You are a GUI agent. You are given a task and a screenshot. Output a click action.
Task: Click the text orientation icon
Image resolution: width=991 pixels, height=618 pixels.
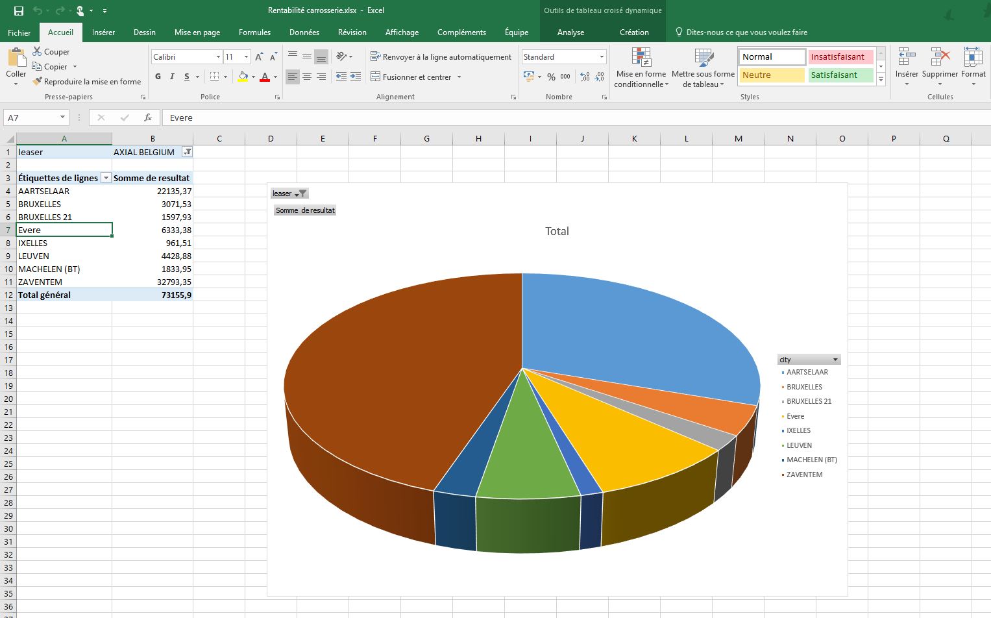pyautogui.click(x=342, y=56)
